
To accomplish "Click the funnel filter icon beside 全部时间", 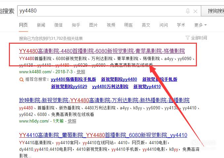I will [187, 38].
